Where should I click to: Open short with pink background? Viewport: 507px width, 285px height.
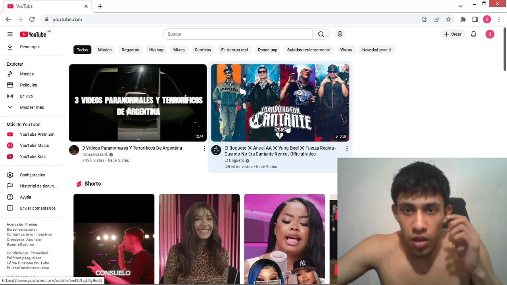point(284,239)
